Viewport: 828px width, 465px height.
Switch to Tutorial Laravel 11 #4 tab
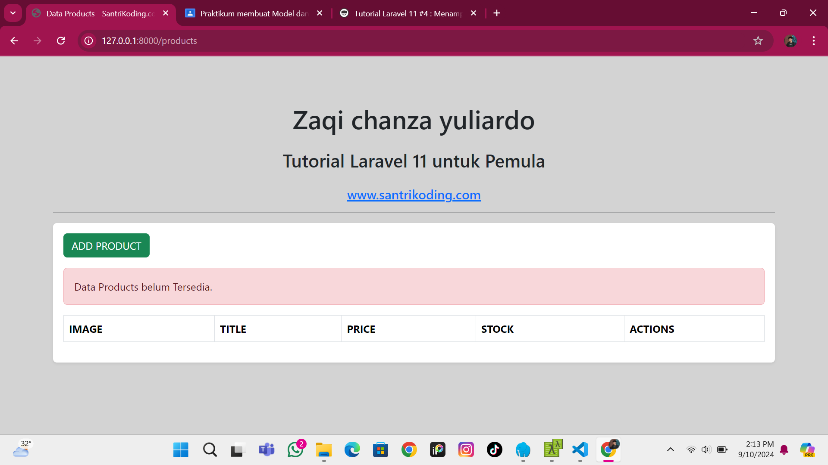tap(408, 13)
